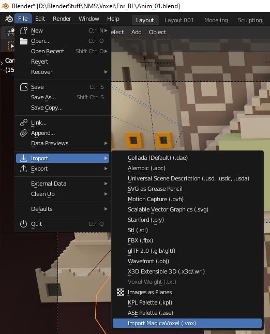This screenshot has height=334, width=270.
Task: Choose Save As... menu entry
Action: pos(63,97)
